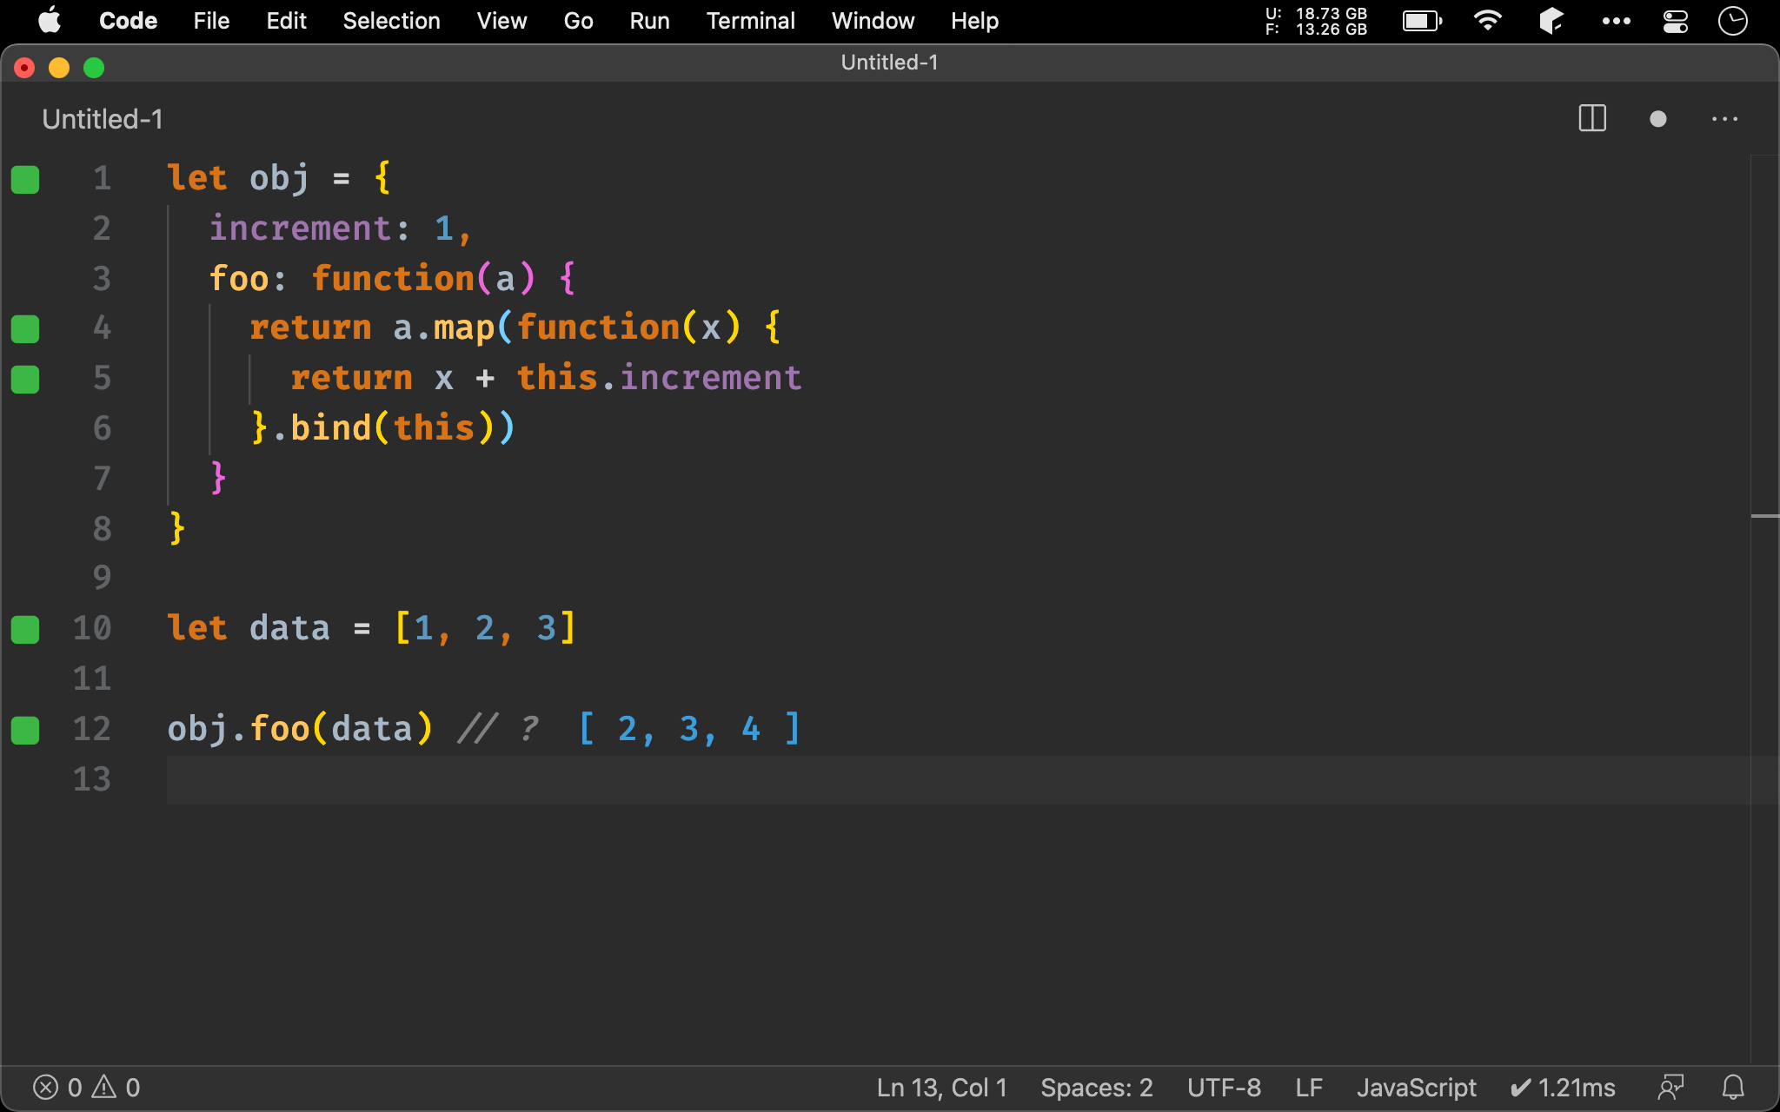The height and width of the screenshot is (1112, 1780).
Task: Click 'Ln 13, Col 1' to go to line
Action: [941, 1088]
